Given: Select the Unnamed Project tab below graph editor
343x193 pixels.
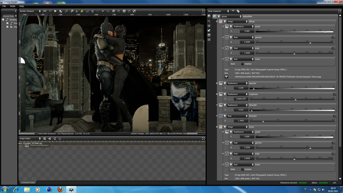Looking at the screenshot, I should [x=28, y=182].
